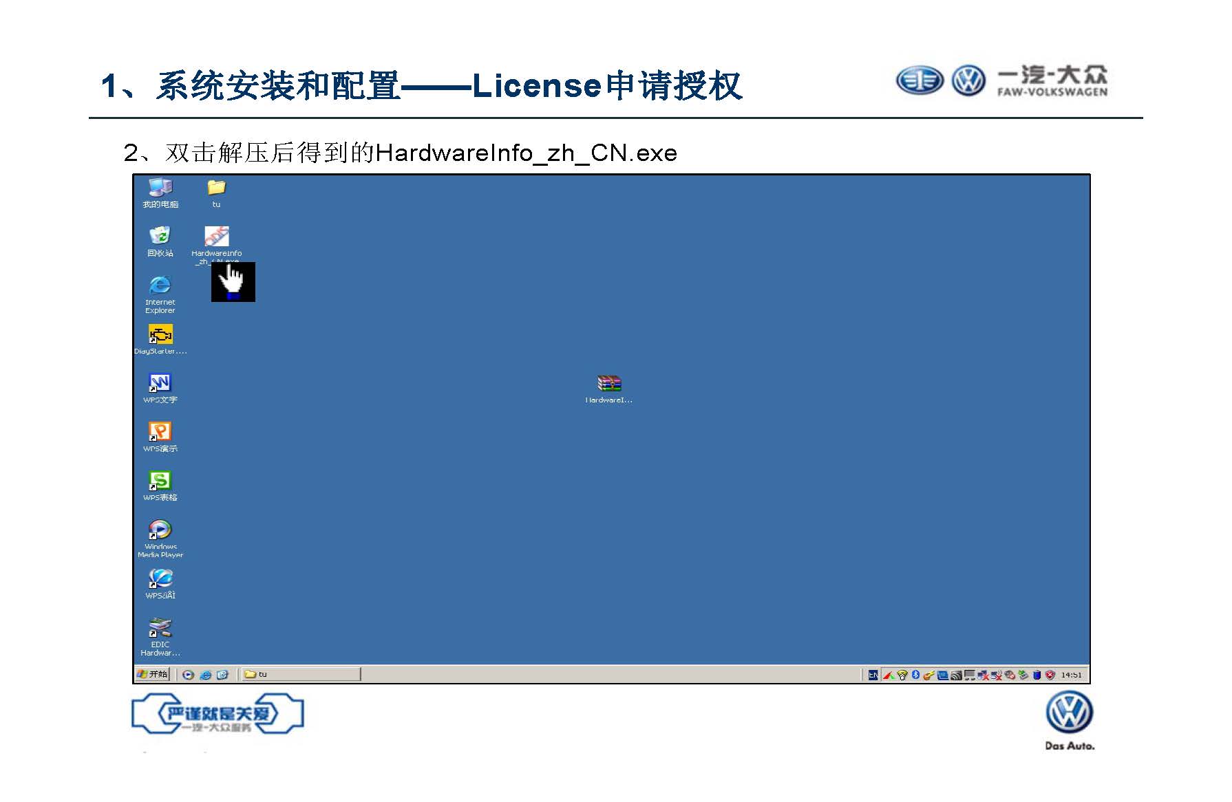Open the WPS演示 presentation shortcut

[x=160, y=432]
